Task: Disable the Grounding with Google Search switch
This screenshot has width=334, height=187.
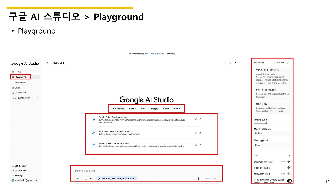Action: 289,181
